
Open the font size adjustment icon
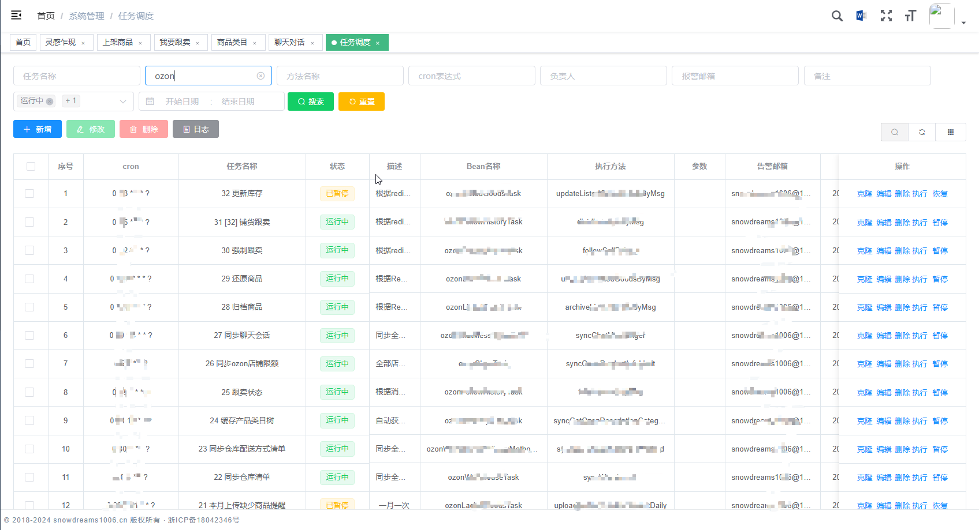click(x=910, y=16)
